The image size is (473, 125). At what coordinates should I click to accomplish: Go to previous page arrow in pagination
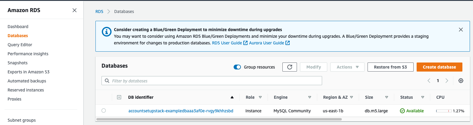click(x=429, y=81)
